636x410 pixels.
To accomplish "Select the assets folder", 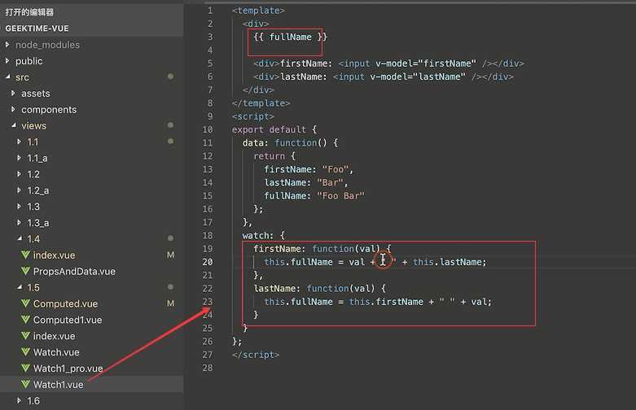I will [36, 94].
